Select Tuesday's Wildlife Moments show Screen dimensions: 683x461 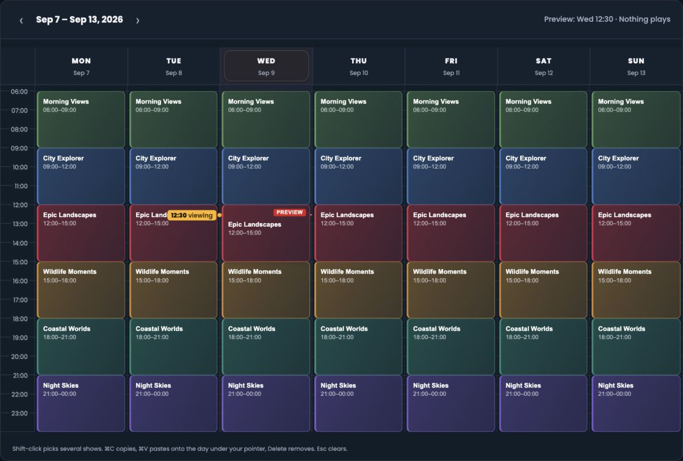(x=173, y=290)
